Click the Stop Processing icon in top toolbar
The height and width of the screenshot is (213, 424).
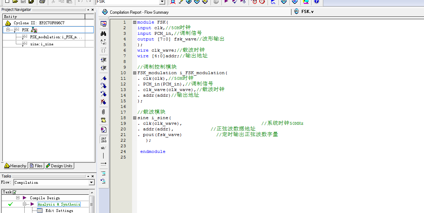216,2
